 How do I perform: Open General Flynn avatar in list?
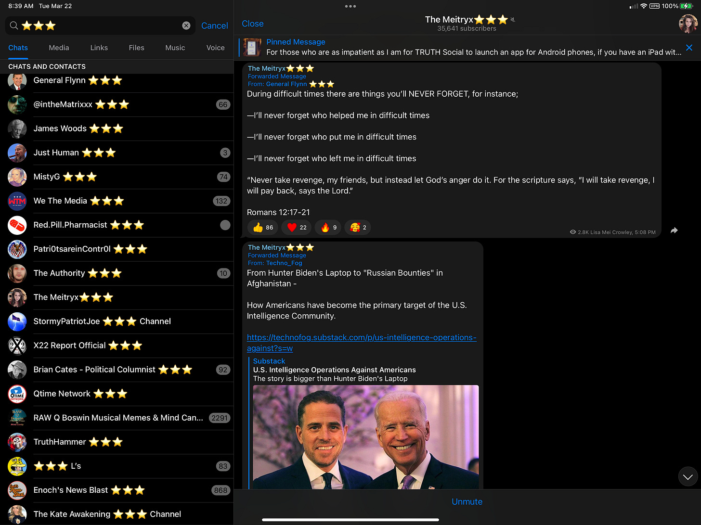tap(17, 81)
